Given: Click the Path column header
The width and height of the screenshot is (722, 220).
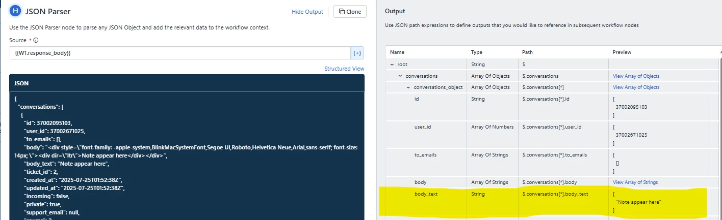Looking at the screenshot, I should [x=527, y=52].
